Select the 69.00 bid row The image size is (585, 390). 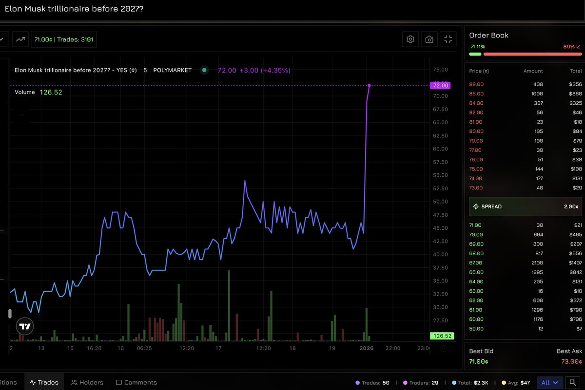click(x=525, y=244)
